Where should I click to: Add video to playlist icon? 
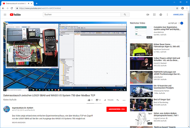(x=118, y=100)
